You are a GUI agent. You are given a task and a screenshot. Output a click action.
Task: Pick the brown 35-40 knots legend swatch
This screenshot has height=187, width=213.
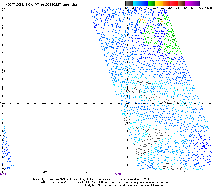tap(181, 3)
